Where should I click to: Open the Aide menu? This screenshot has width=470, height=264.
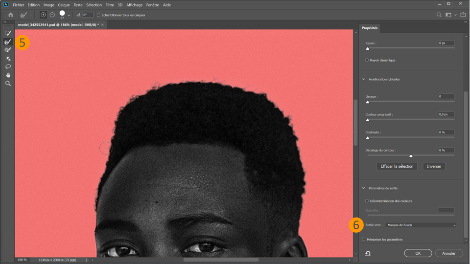point(166,5)
